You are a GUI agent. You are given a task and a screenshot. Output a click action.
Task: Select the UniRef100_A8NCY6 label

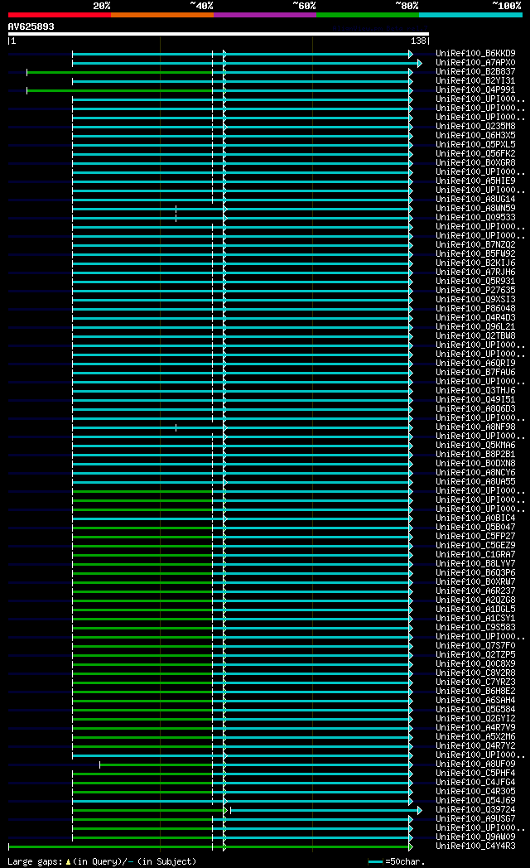tap(475, 473)
